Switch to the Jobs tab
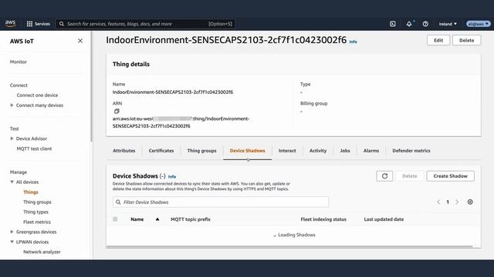 345,151
